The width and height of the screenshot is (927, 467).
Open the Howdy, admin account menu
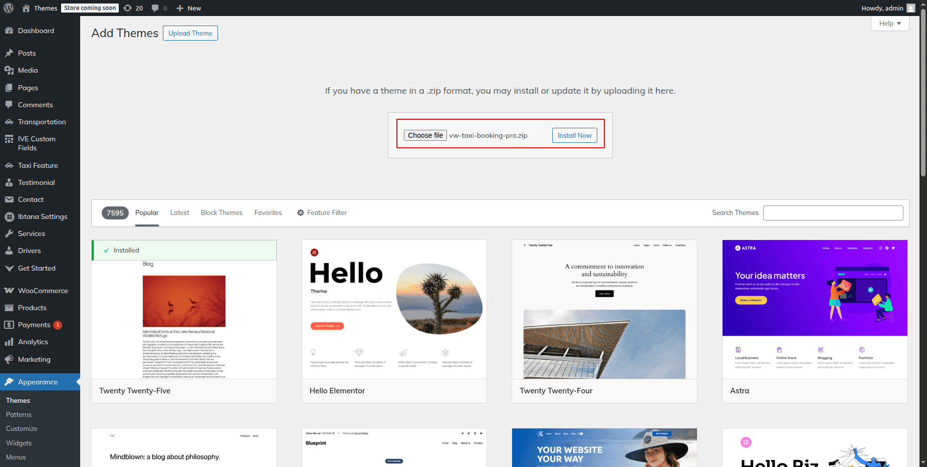(x=888, y=8)
